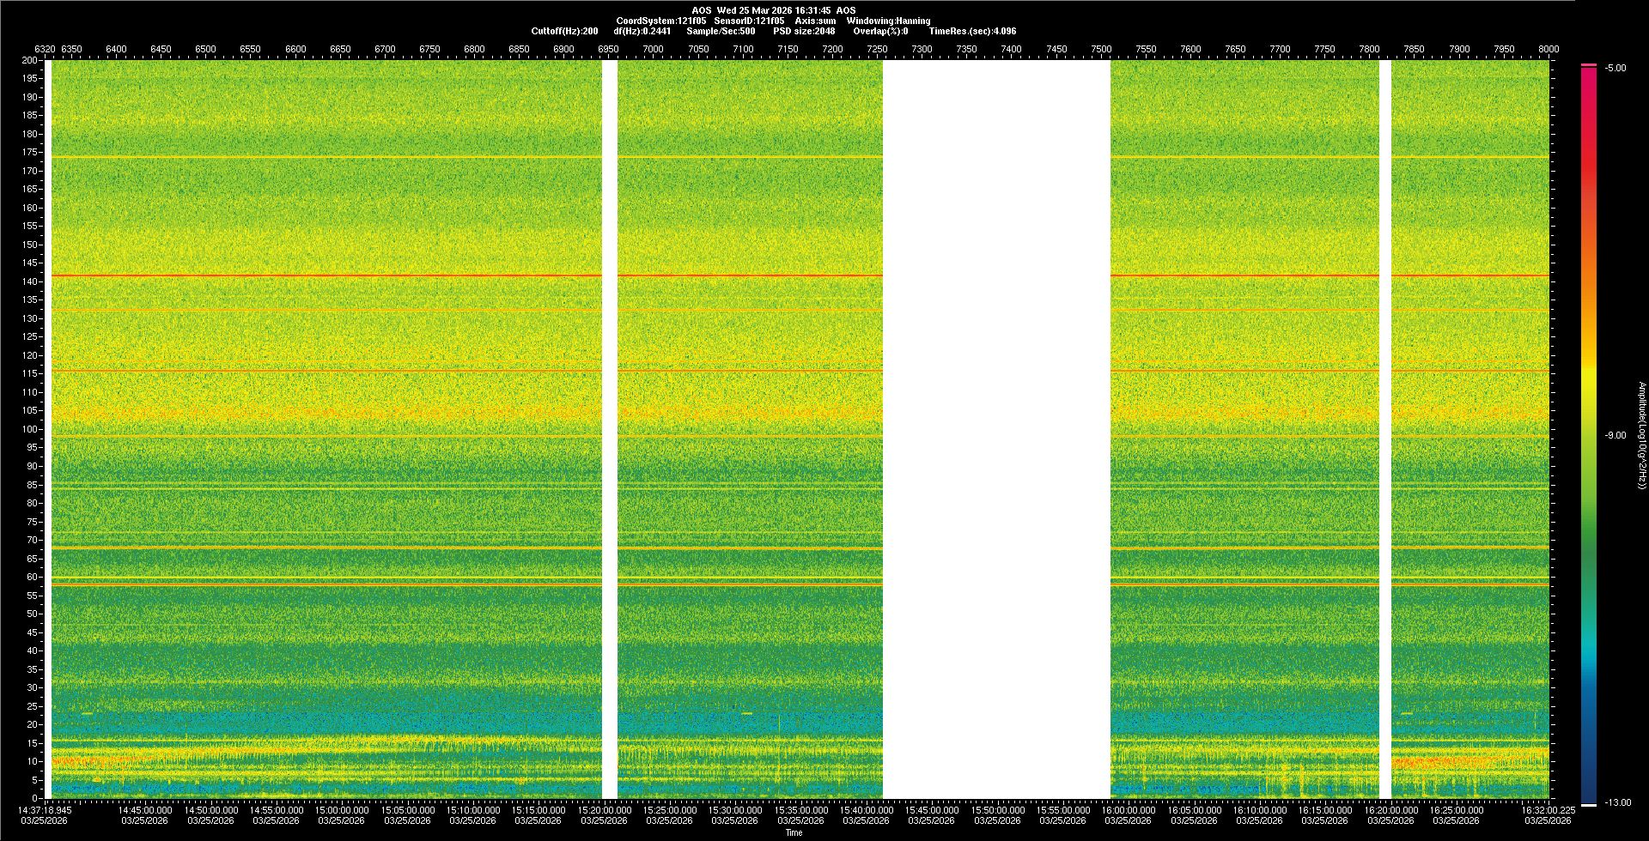
Task: Click the 16:32:00.225 end time label
Action: [x=1548, y=810]
